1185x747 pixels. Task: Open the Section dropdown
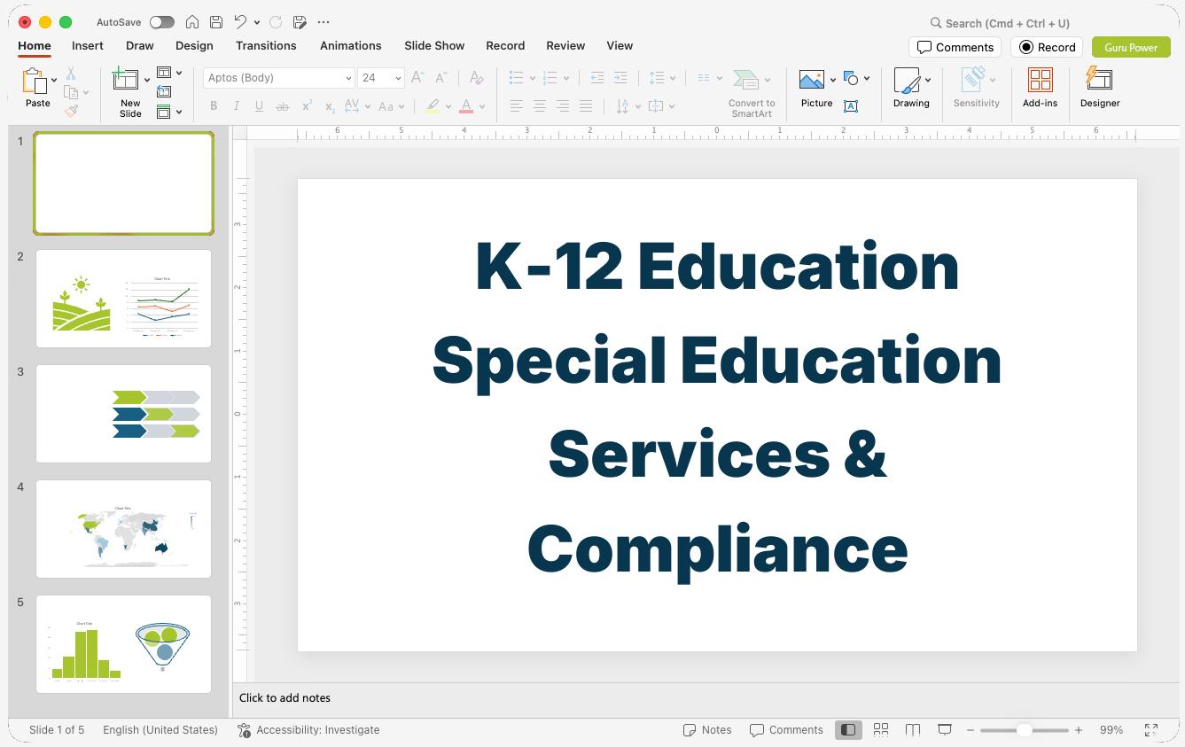(169, 112)
